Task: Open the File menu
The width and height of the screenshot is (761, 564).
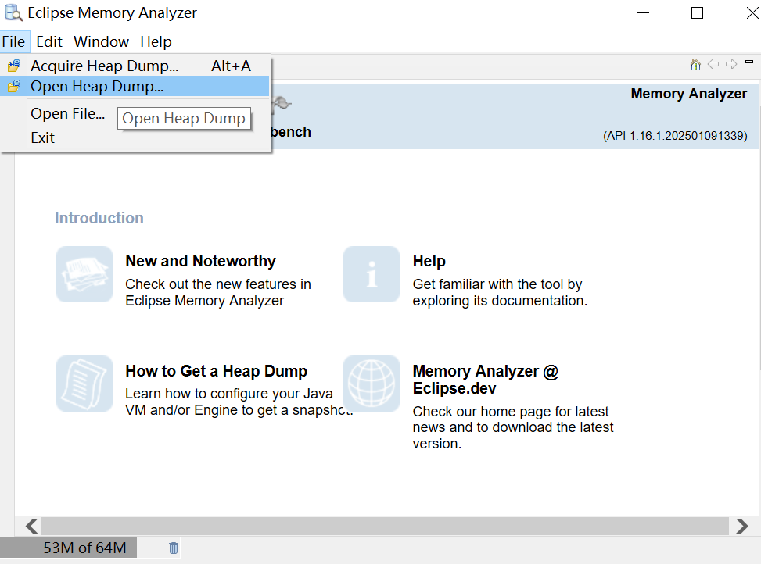Action: point(13,41)
